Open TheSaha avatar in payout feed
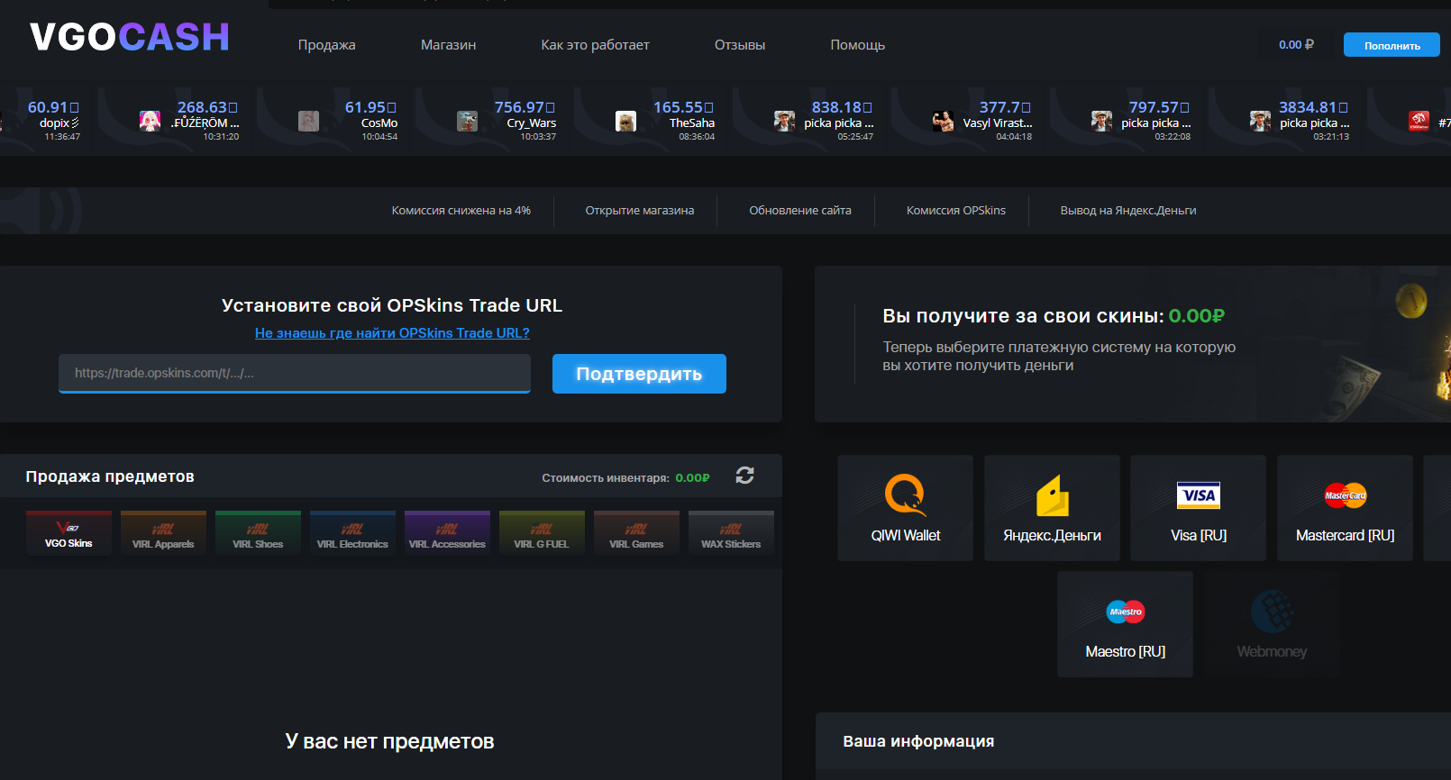1451x780 pixels. tap(625, 121)
